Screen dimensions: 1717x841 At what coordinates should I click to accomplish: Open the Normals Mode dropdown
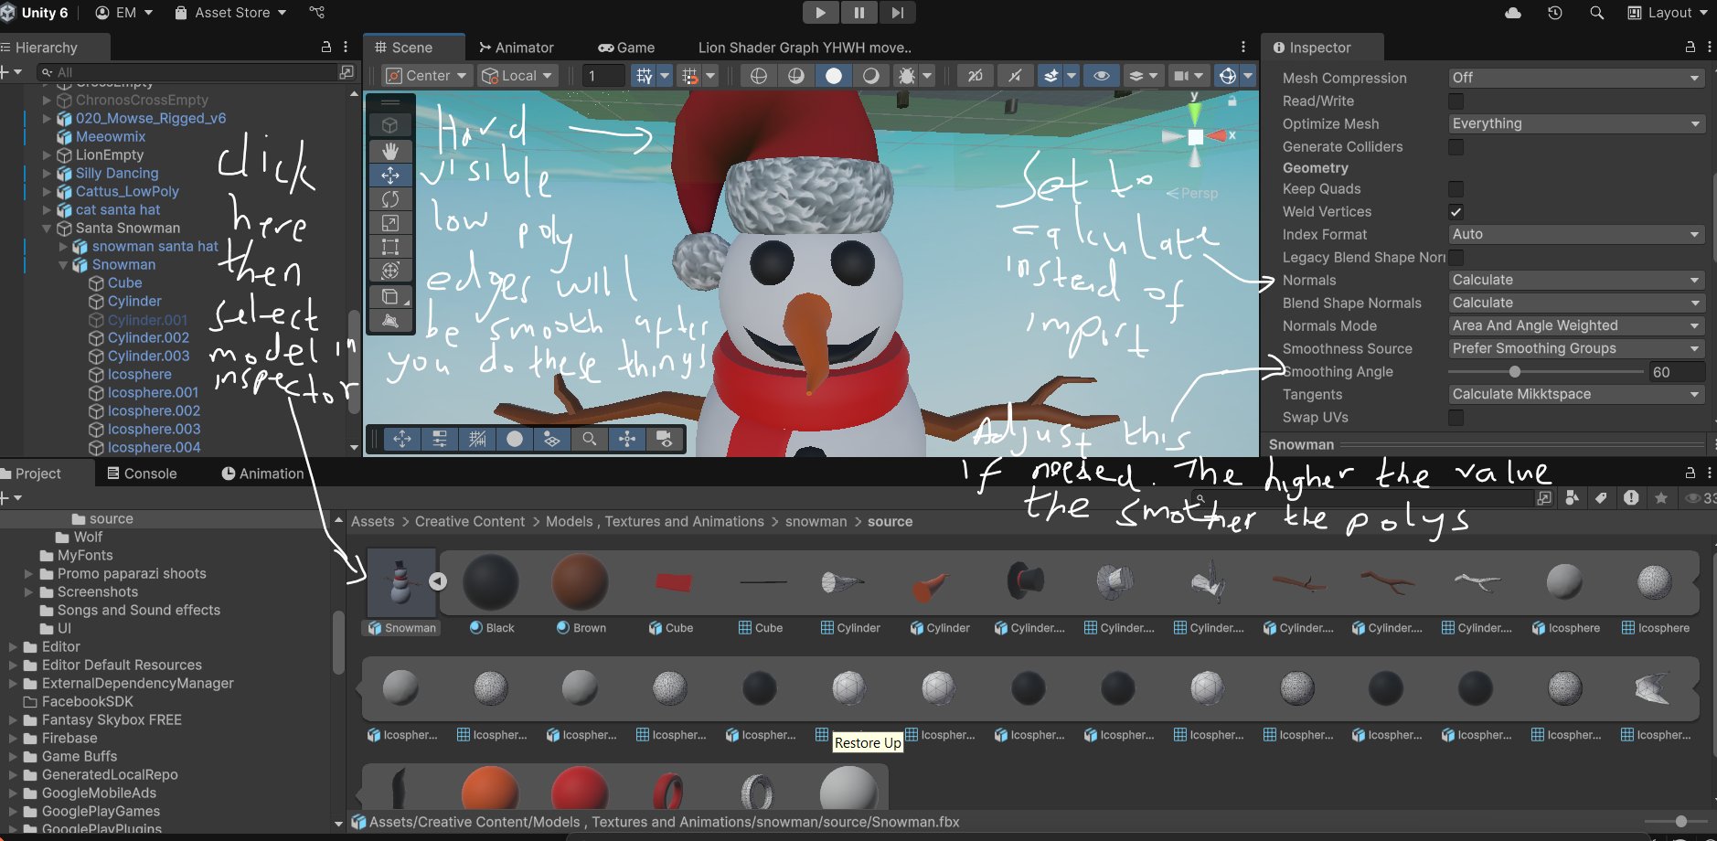pos(1577,325)
